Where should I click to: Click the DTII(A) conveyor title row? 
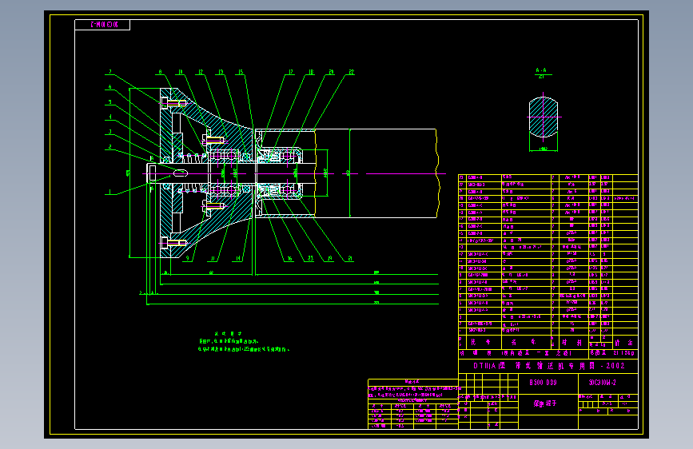548,366
